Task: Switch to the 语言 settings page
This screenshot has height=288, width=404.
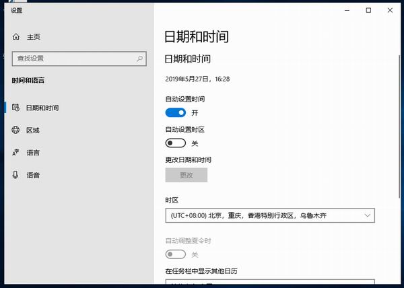Action: point(79,153)
